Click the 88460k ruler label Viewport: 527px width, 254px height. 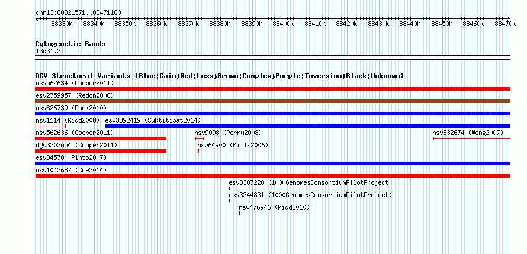click(x=473, y=24)
